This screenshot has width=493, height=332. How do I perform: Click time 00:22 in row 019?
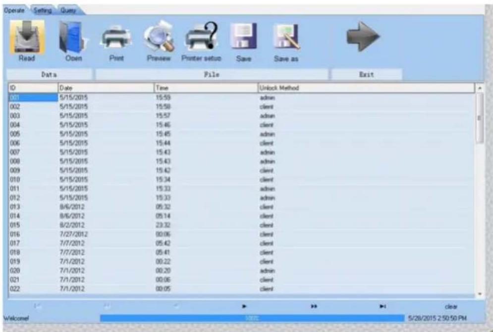[x=163, y=262]
